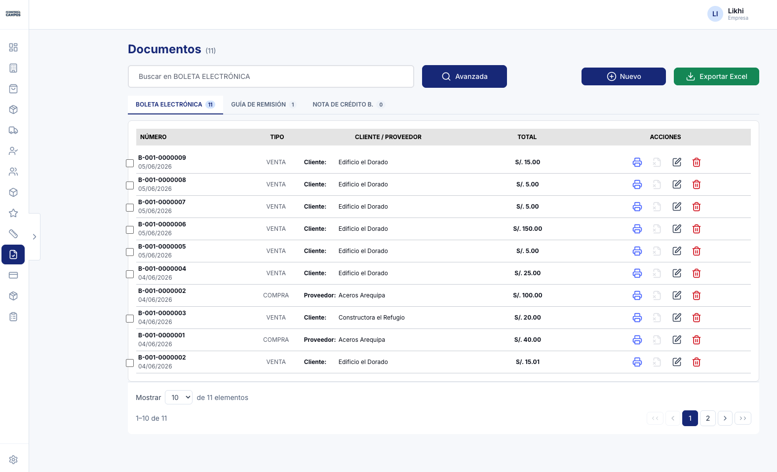Select checkbox for B-001-0000009

(130, 163)
